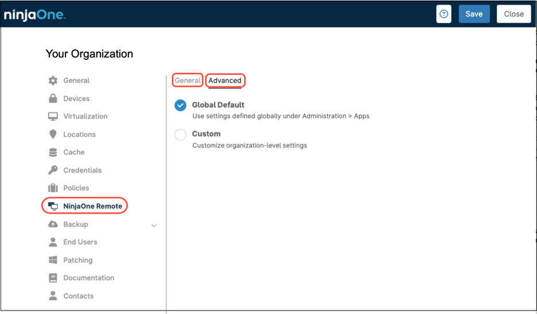Screen dimensions: 537x314
Task: Click the NinjaOne logo
Action: 34,15
